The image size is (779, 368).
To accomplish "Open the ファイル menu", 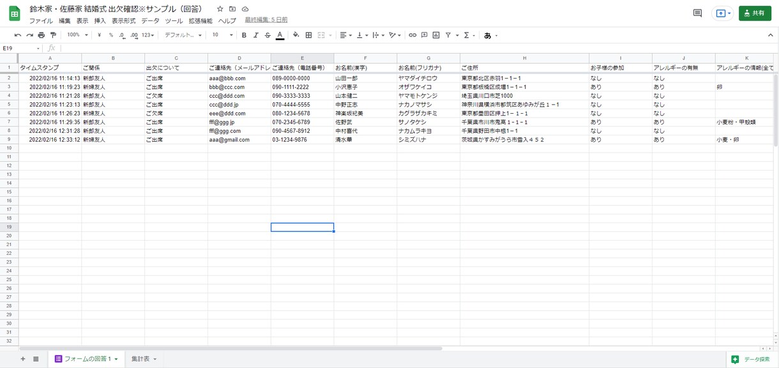I will (x=41, y=21).
